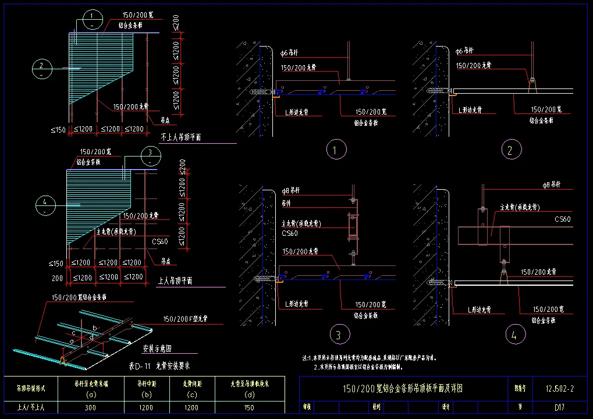Select section callout bubble 2 on left
The height and width of the screenshot is (419, 593).
41,69
